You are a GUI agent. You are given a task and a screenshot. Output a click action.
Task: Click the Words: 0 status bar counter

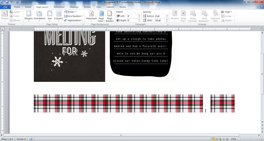21,139
